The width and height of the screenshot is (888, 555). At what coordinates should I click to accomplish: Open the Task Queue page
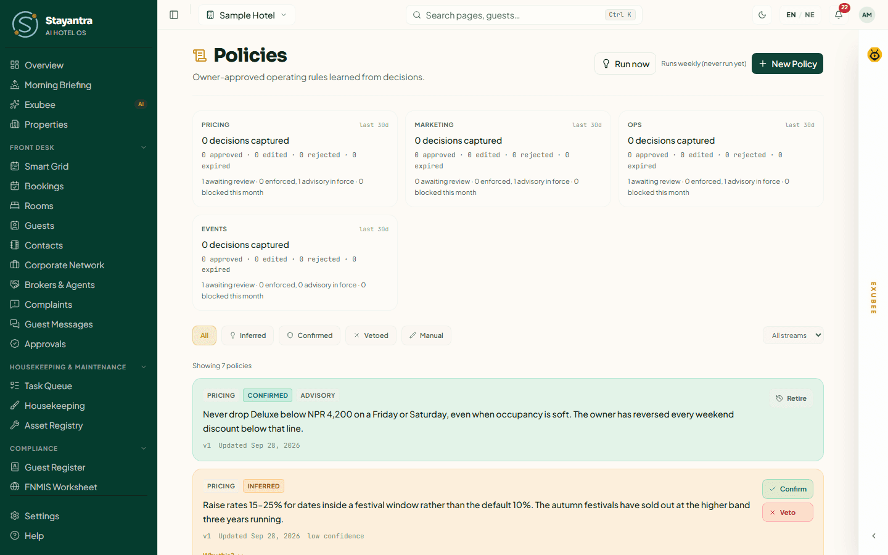click(78, 386)
